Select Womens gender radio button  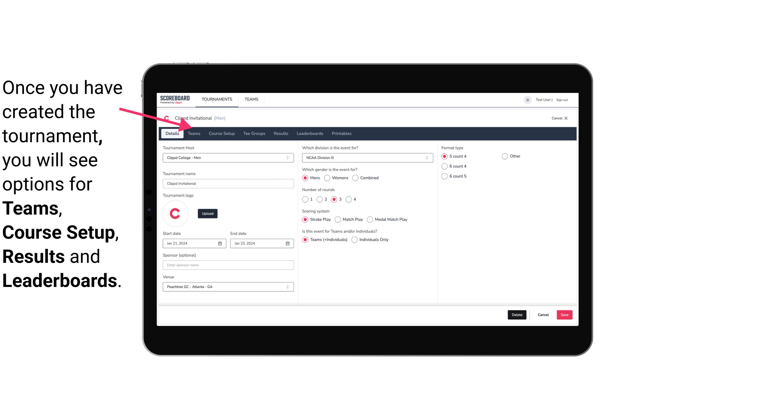(x=327, y=178)
